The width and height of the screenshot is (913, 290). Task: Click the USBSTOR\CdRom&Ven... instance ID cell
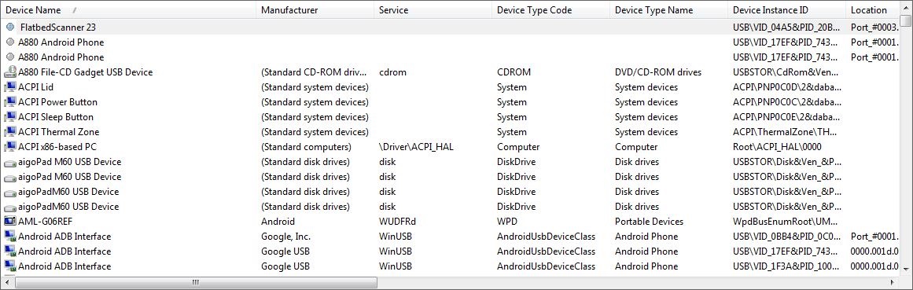click(x=786, y=72)
